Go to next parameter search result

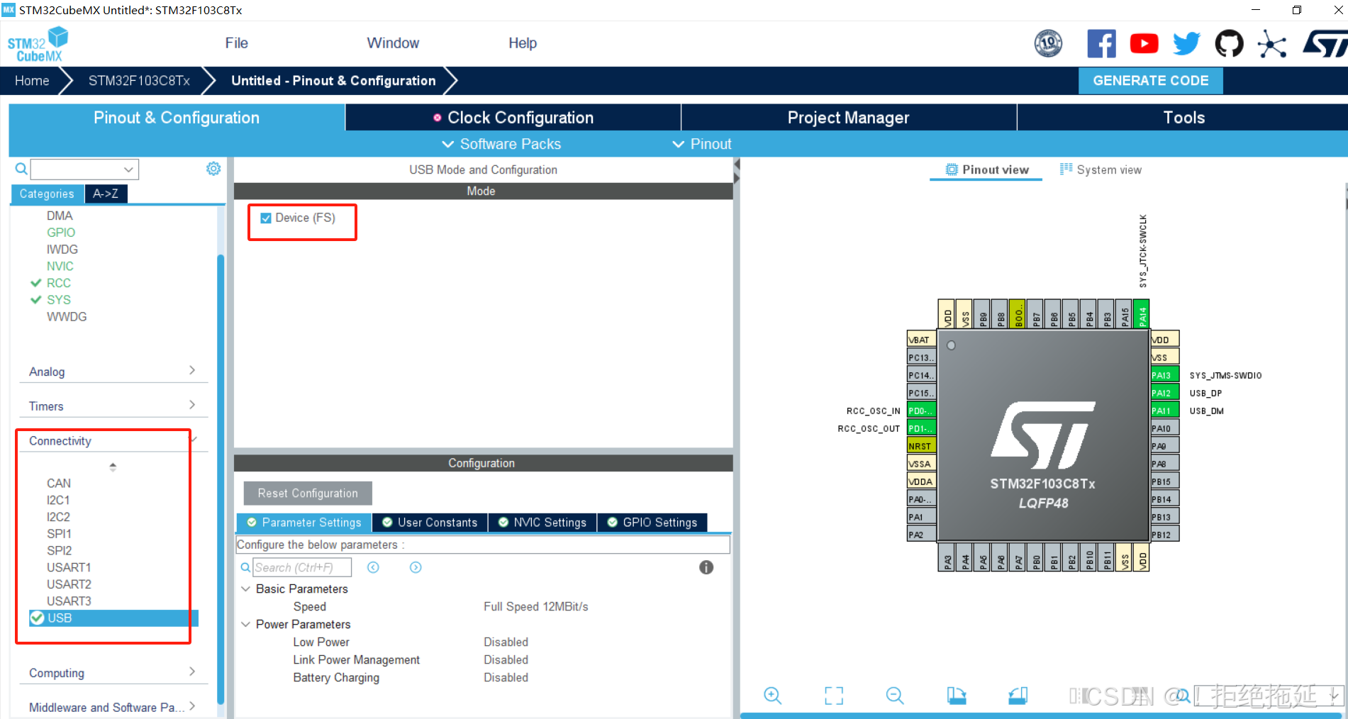click(x=416, y=567)
